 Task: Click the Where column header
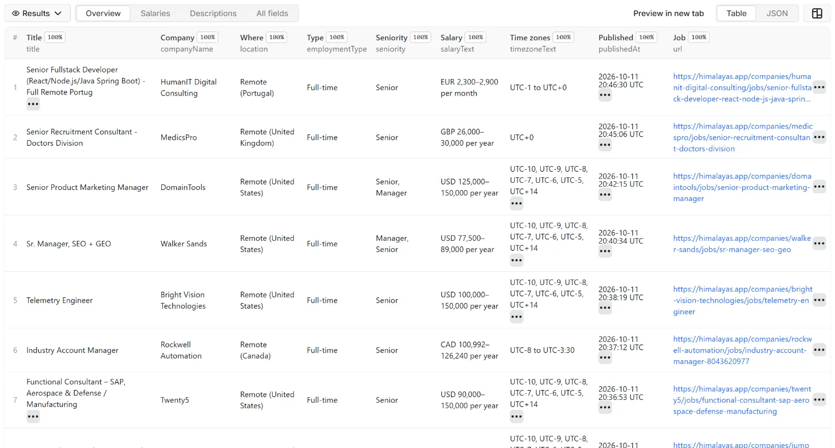tap(252, 38)
